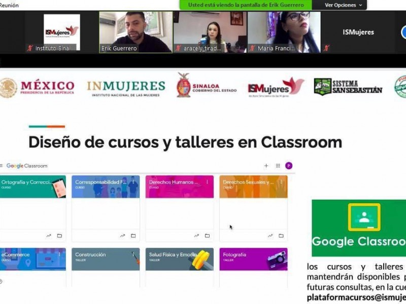Select the aracely_tirad video thumbnail
Image resolution: width=406 pixels, height=304 pixels.
tap(210, 32)
